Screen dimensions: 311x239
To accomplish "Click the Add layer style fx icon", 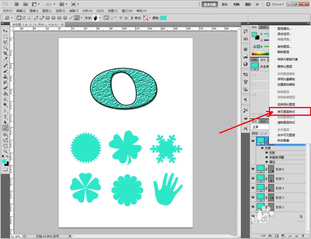I will pyautogui.click(x=270, y=236).
